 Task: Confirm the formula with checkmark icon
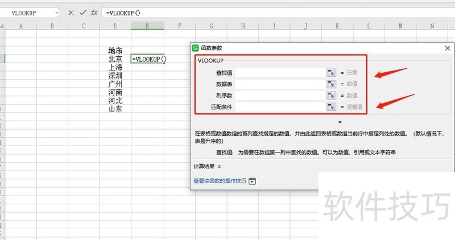(83, 13)
